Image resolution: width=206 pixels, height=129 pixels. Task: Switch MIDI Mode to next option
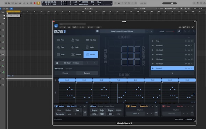coord(194,119)
